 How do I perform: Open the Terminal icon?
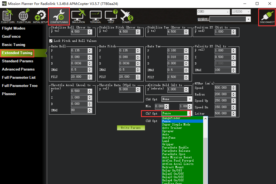pos(96,16)
